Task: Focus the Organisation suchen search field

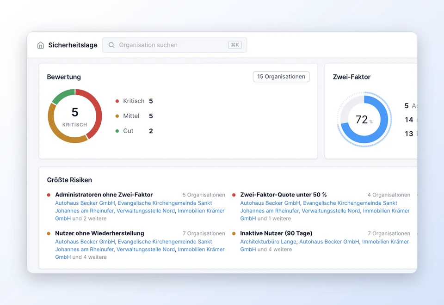Action: tap(174, 45)
